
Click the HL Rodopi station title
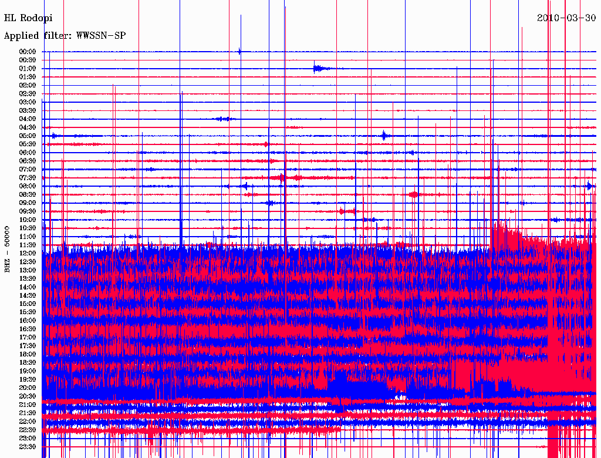pyautogui.click(x=28, y=18)
